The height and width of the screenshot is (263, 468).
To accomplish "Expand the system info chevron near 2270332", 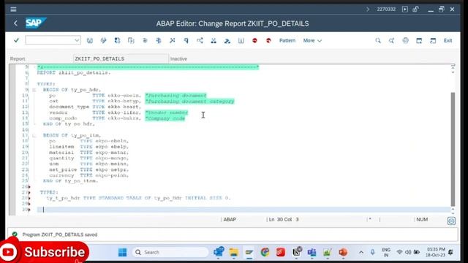I will (368, 9).
